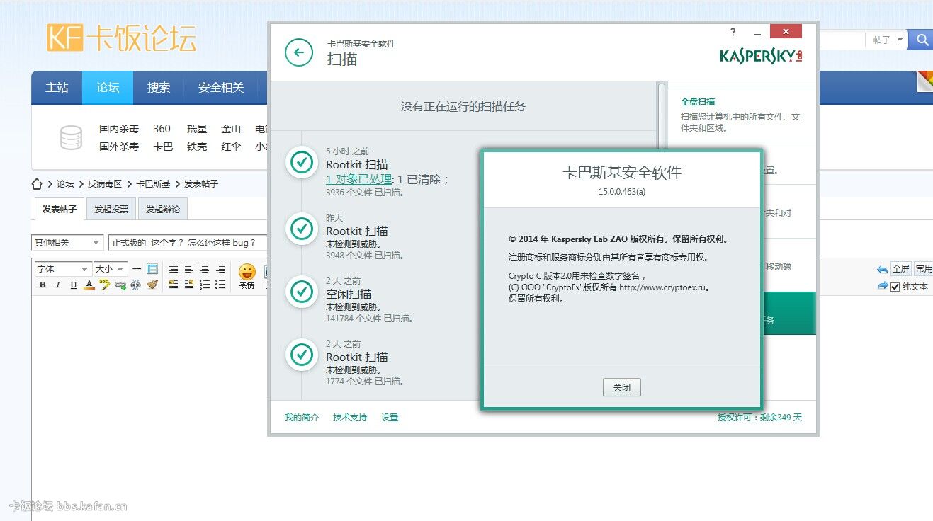Open the 帖子 search type dropdown
This screenshot has height=521, width=933.
(888, 40)
